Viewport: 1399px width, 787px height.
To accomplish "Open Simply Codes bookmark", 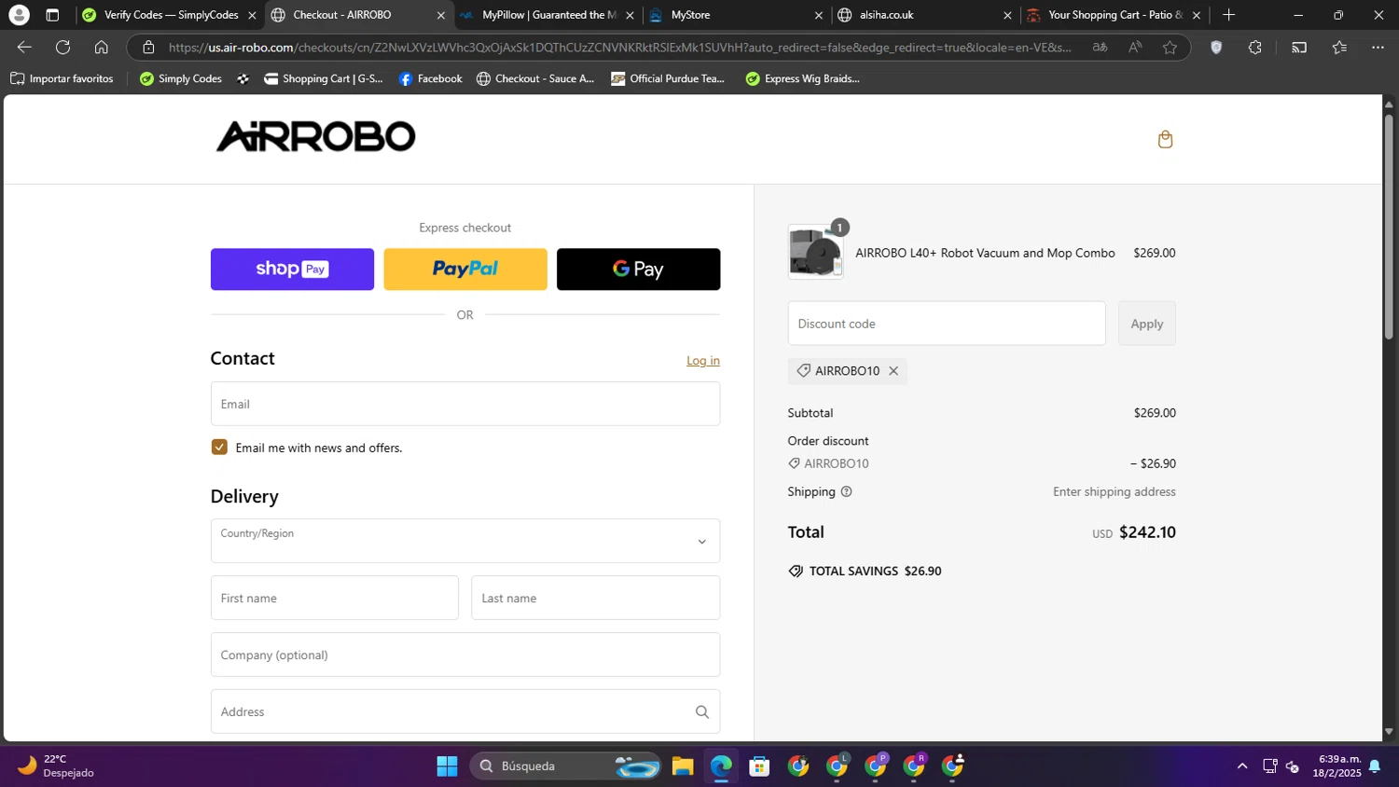I will 181,78.
